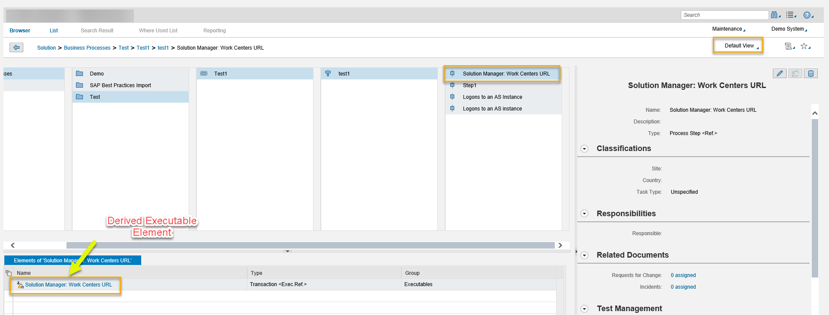Select Solution Manager: Work Centers URL step row
Image resolution: width=829 pixels, height=315 pixels.
point(503,74)
